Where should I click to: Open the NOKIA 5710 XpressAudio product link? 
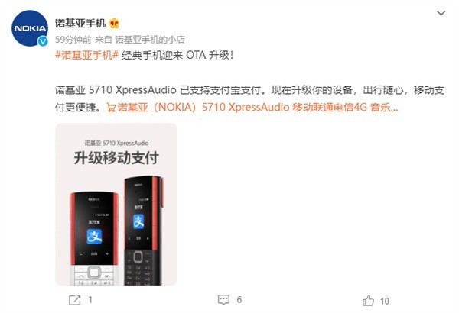[x=252, y=108]
